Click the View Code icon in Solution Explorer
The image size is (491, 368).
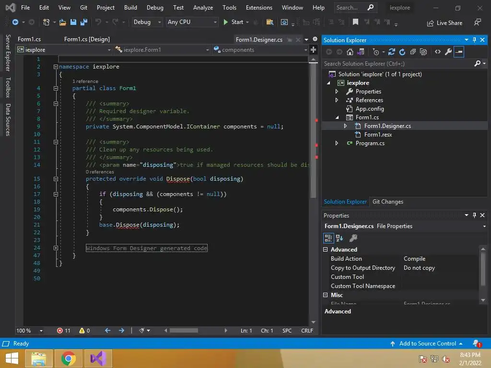[x=438, y=52]
